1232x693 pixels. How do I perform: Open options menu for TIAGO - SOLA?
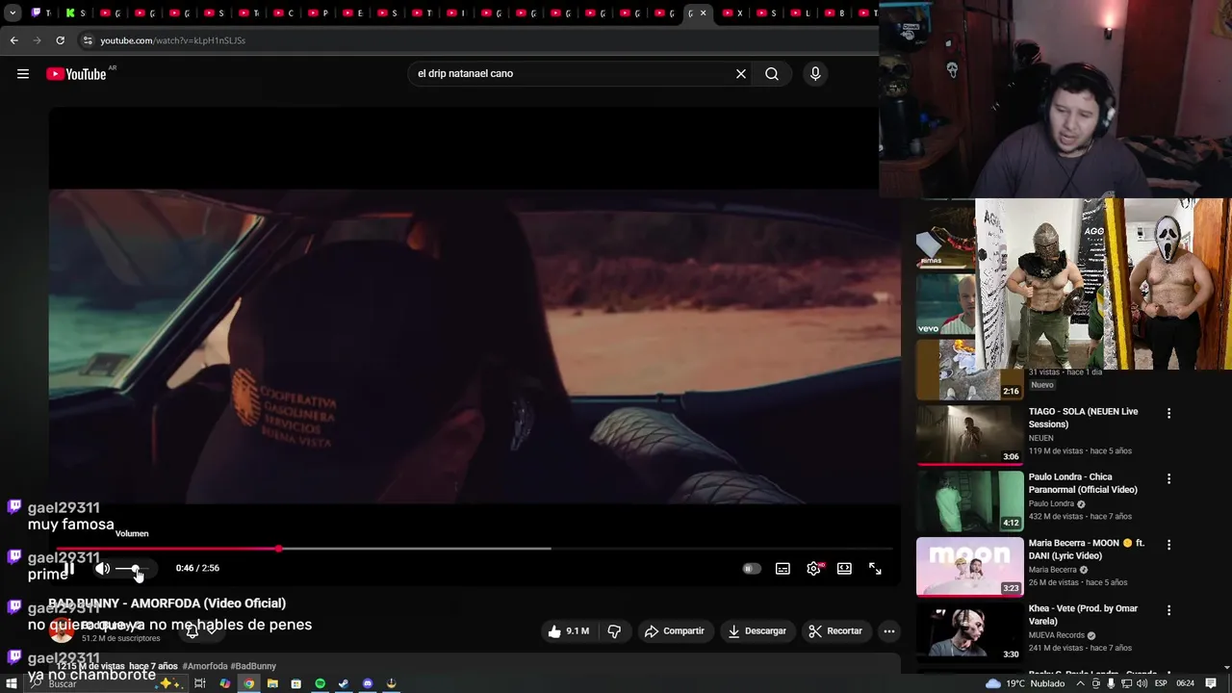coord(1168,414)
